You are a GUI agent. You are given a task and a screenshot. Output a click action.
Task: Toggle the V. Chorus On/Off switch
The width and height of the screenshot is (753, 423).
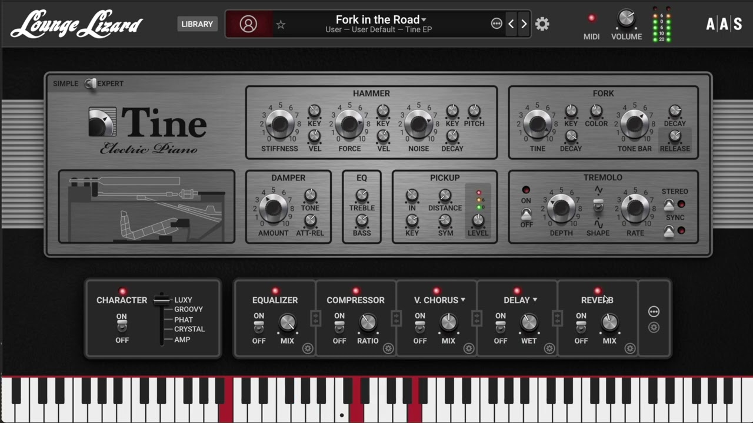[x=420, y=327]
